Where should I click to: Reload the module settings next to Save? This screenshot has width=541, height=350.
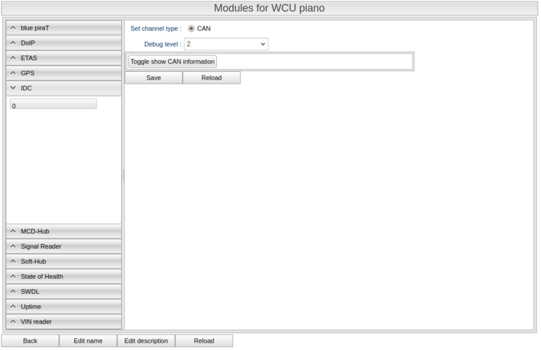click(211, 78)
